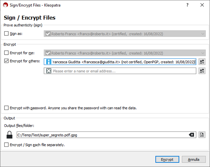The image size is (210, 167).
Task: Toggle Encrypt / Sign each file separately
Action: point(6,145)
